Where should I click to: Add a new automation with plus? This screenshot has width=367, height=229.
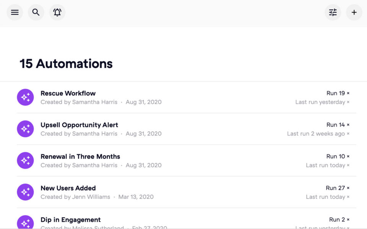click(x=354, y=12)
